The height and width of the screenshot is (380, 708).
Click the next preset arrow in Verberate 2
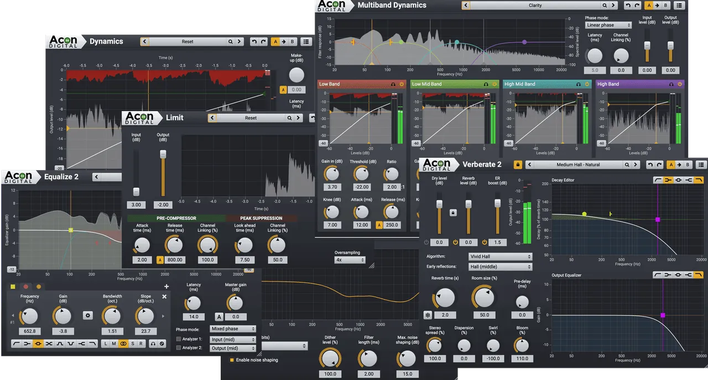(635, 164)
